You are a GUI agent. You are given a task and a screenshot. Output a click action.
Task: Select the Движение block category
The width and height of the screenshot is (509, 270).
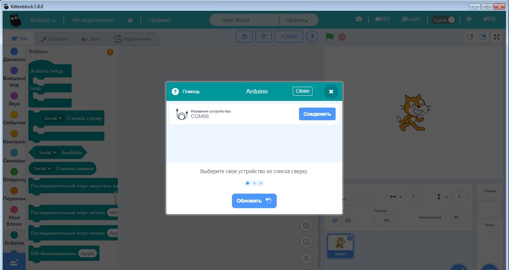(x=14, y=55)
